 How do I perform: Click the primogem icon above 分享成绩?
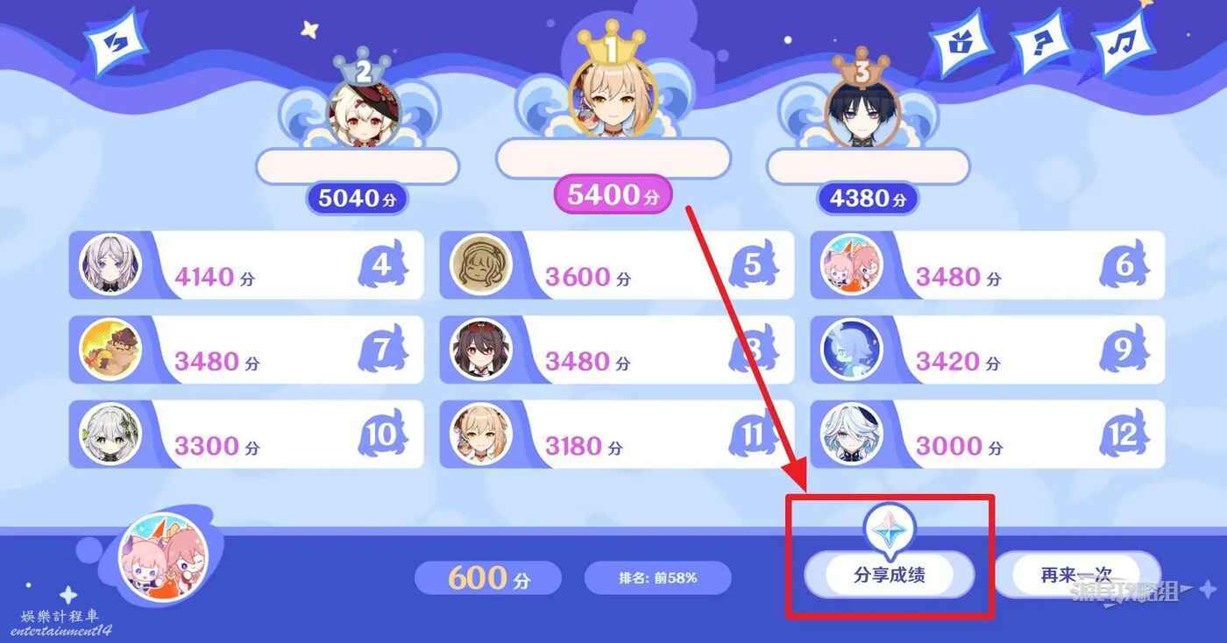click(889, 528)
